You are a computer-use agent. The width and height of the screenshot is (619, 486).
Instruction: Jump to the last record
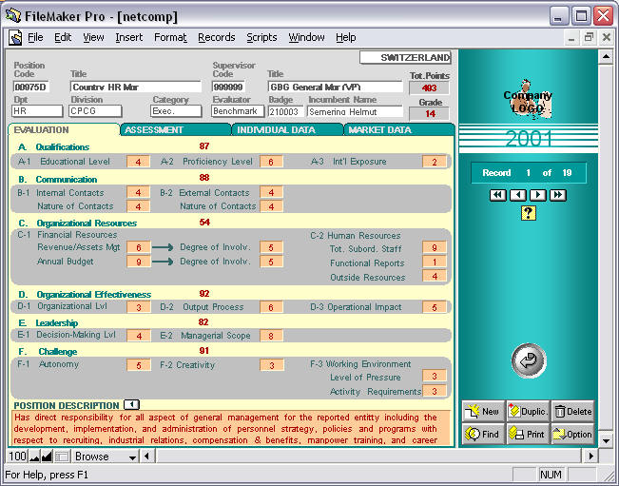point(558,195)
